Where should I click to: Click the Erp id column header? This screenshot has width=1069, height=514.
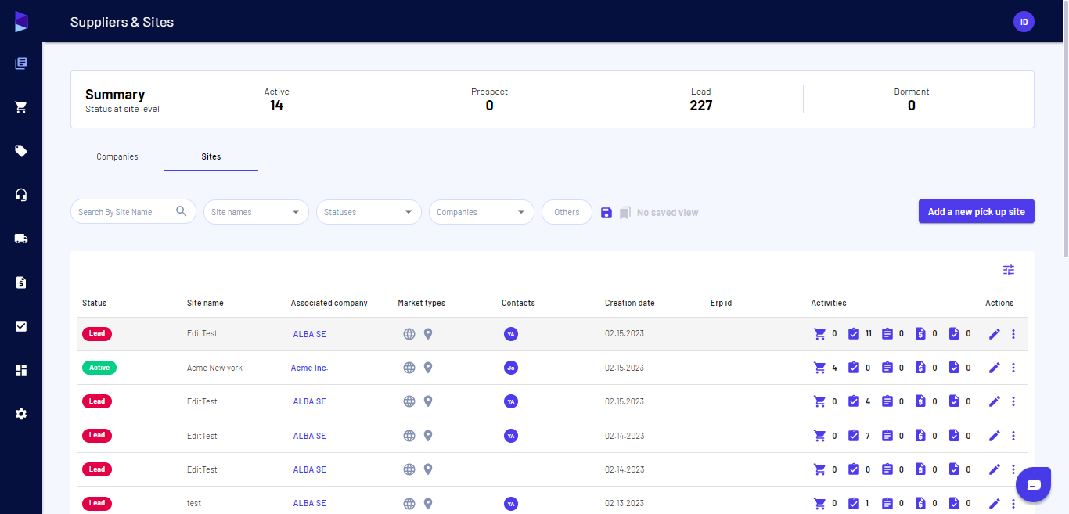click(721, 303)
